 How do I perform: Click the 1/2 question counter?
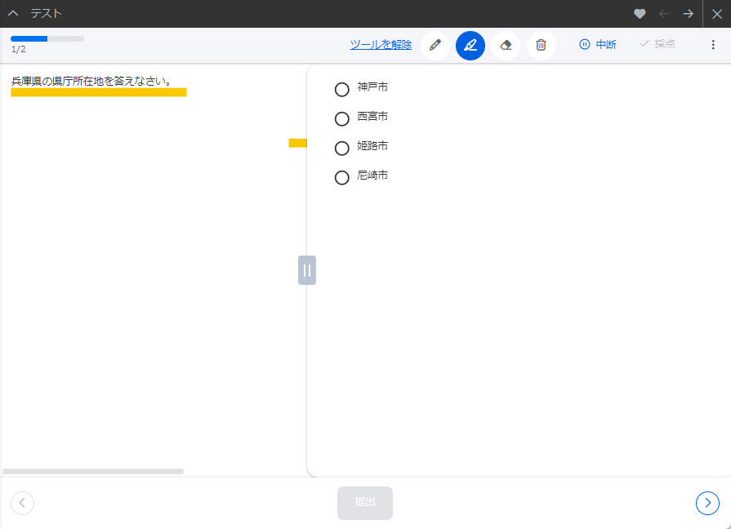pyautogui.click(x=19, y=50)
